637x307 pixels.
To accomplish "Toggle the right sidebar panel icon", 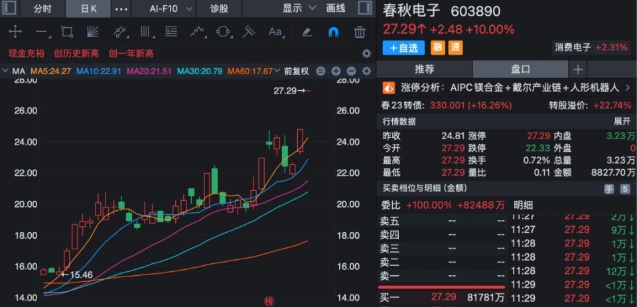I will pyautogui.click(x=365, y=8).
